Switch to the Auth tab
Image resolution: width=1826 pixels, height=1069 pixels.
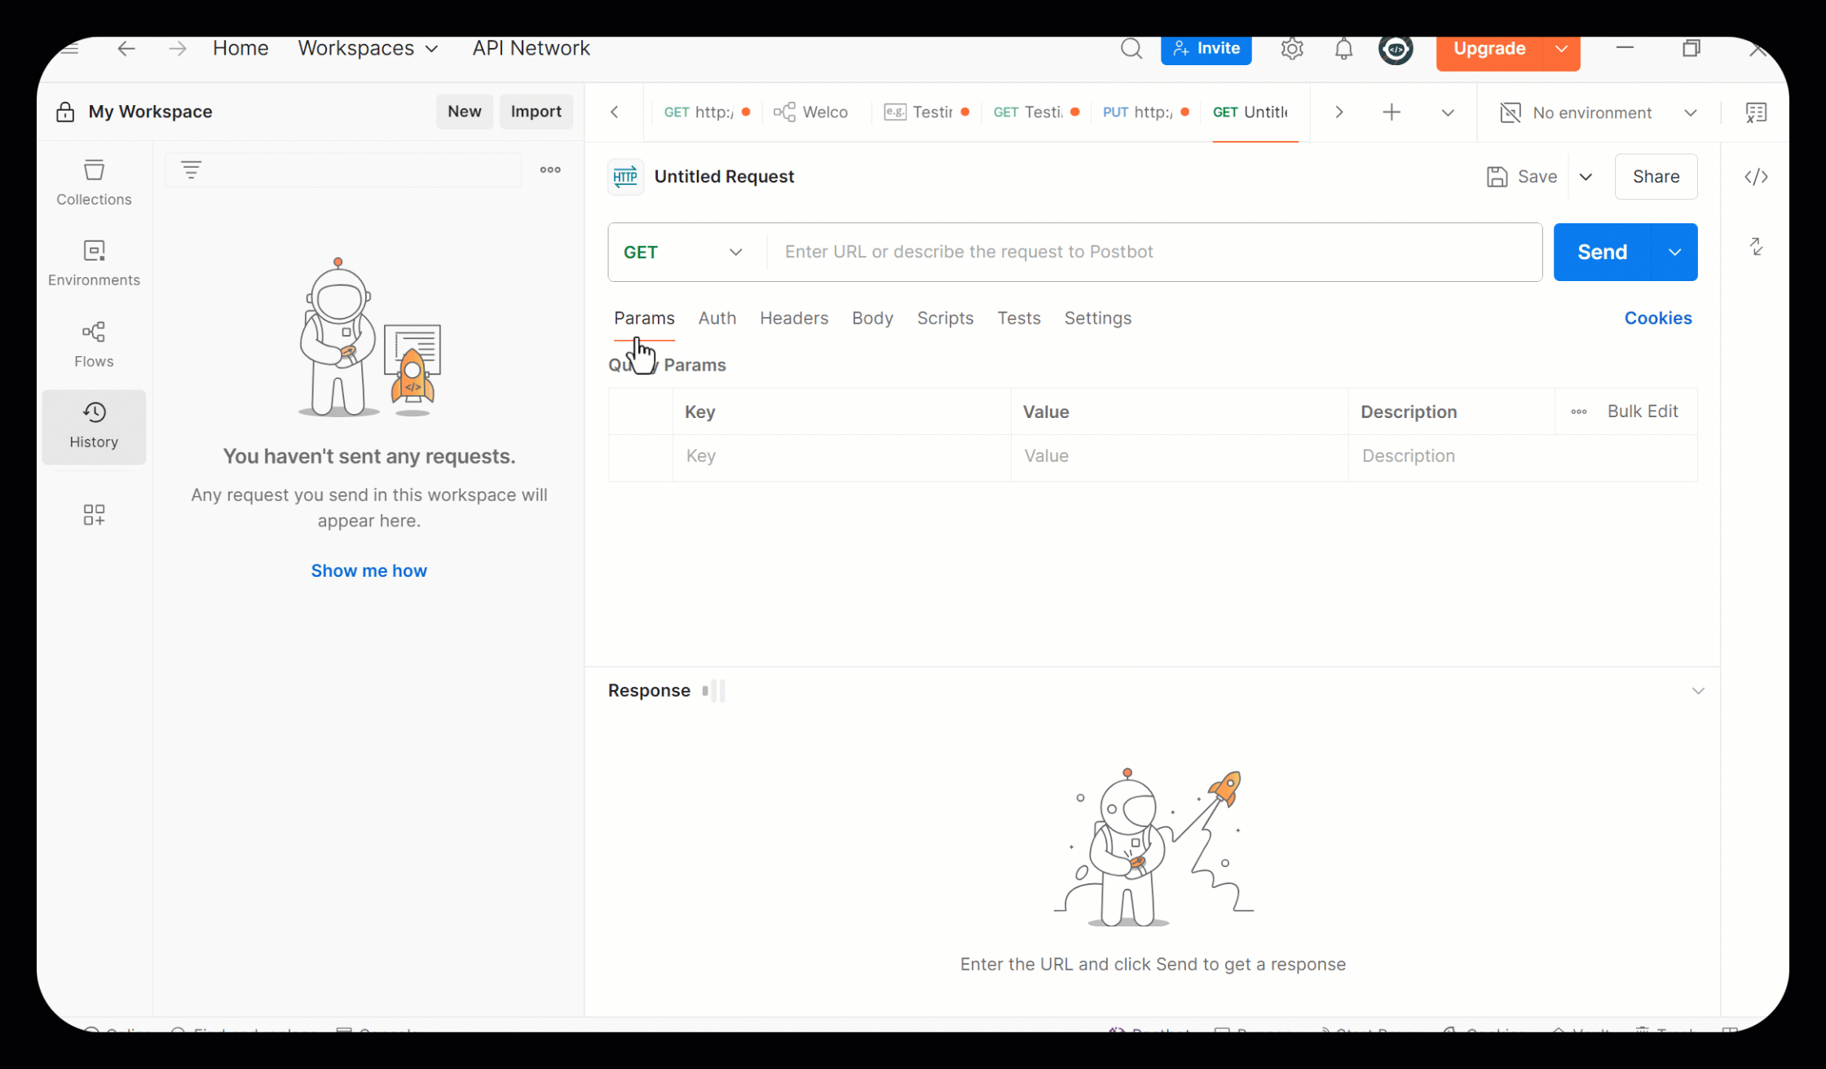717,318
